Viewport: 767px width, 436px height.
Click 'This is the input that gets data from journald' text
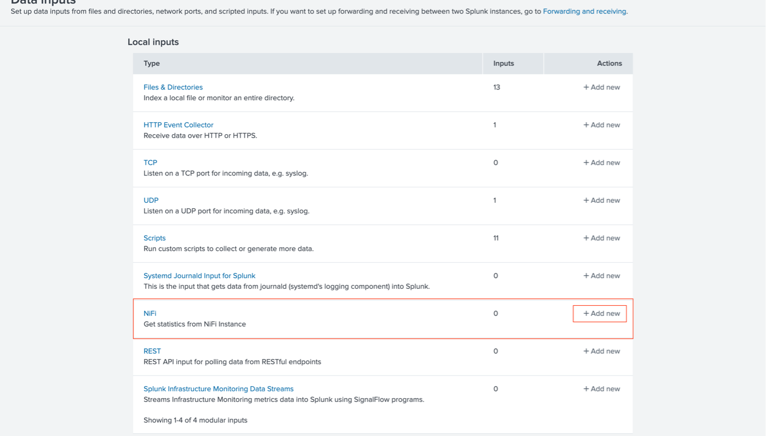[x=286, y=287]
